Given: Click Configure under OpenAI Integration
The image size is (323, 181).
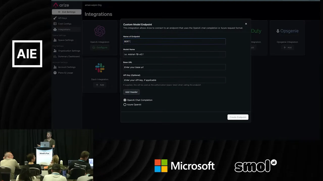Looking at the screenshot, I should tap(100, 48).
